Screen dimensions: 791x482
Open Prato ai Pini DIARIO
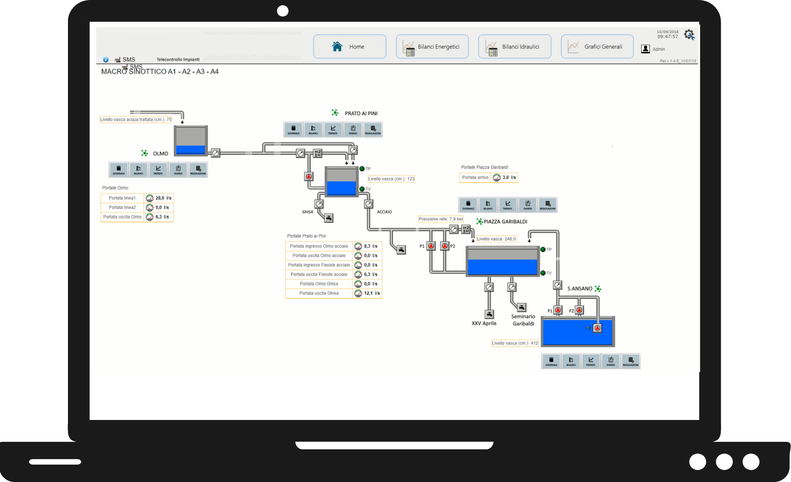[353, 129]
